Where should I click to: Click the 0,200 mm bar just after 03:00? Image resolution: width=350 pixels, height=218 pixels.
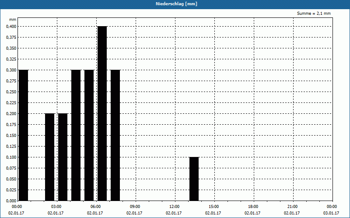(63, 157)
